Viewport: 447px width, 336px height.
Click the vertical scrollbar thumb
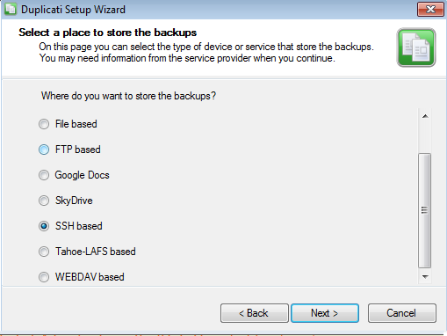click(x=425, y=210)
